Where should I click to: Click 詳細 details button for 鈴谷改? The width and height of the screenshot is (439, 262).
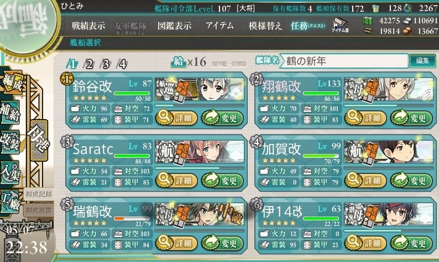[176, 118]
